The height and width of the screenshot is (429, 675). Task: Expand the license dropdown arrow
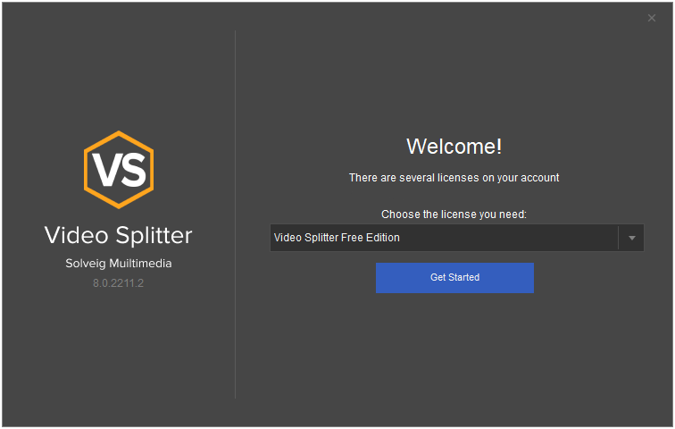point(631,238)
